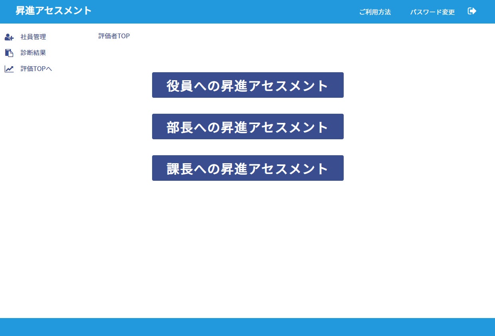
Task: Click the 評価者TOP breadcrumb text
Action: click(x=114, y=36)
